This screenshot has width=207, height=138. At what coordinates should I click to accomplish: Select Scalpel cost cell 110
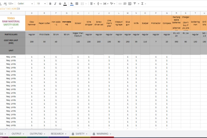point(145,42)
